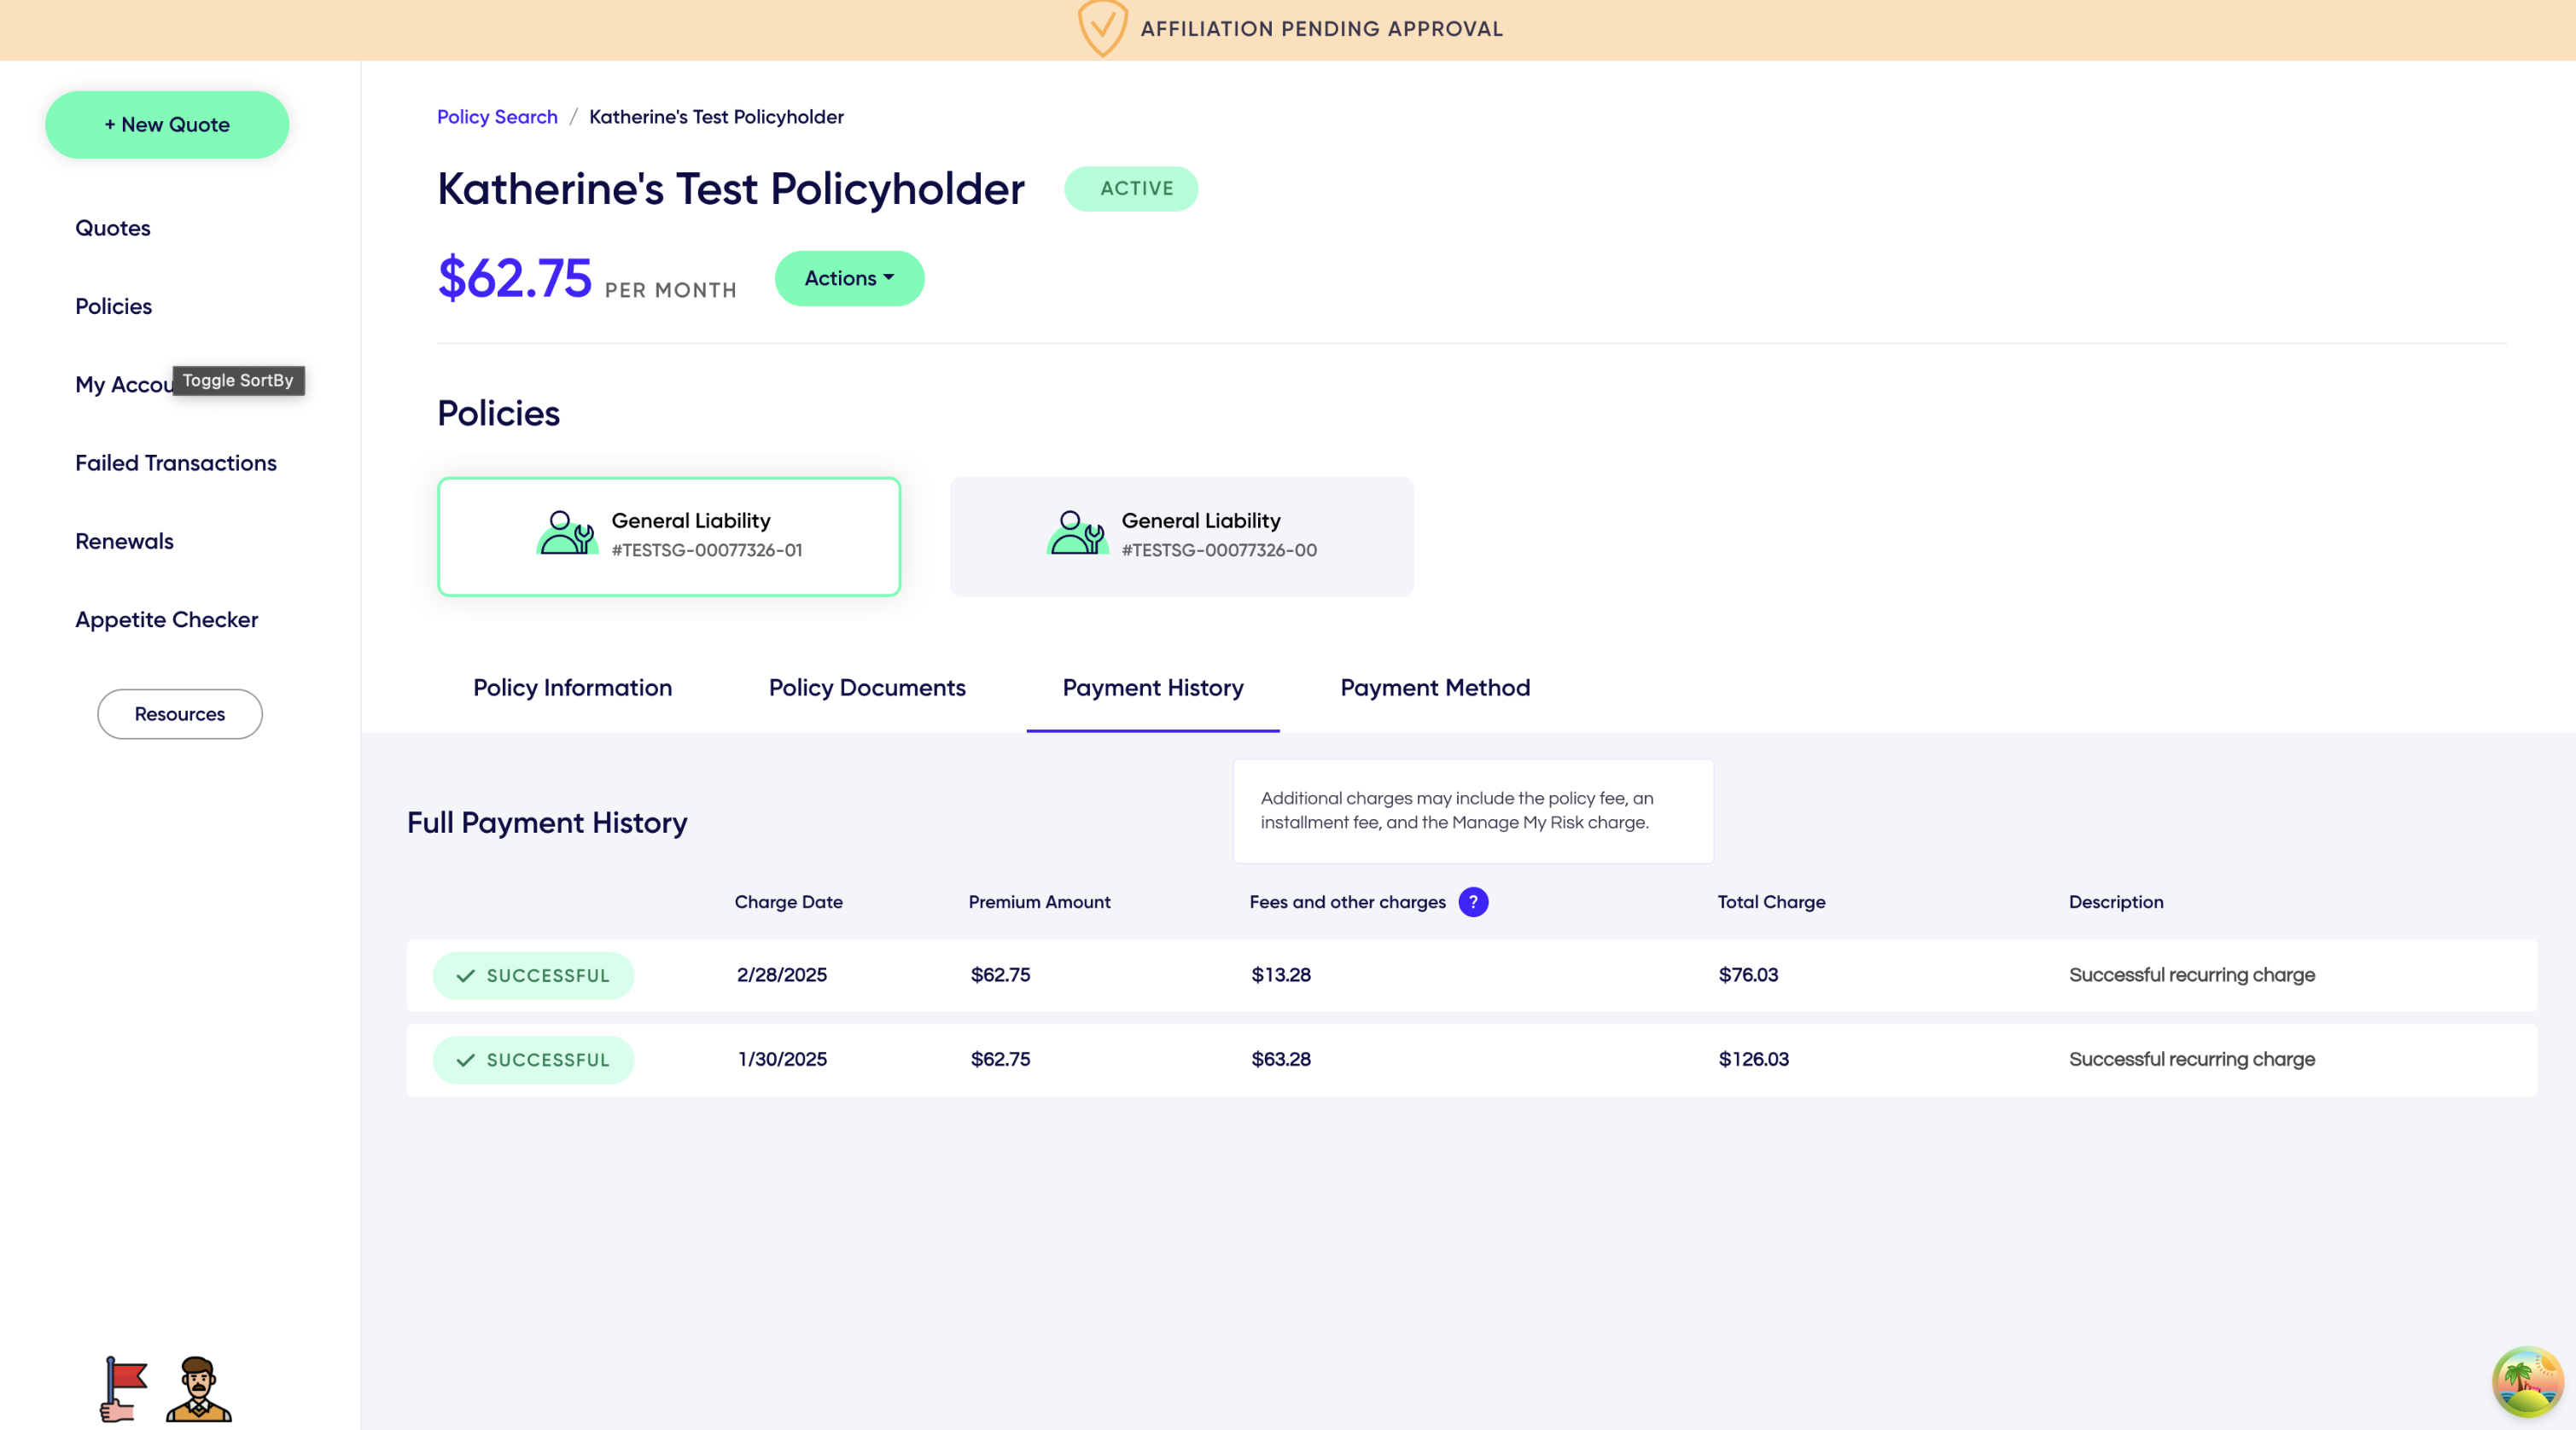Click the $62.75 premium in the 1/30/2025 row
The width and height of the screenshot is (2576, 1430).
pyautogui.click(x=1000, y=1058)
